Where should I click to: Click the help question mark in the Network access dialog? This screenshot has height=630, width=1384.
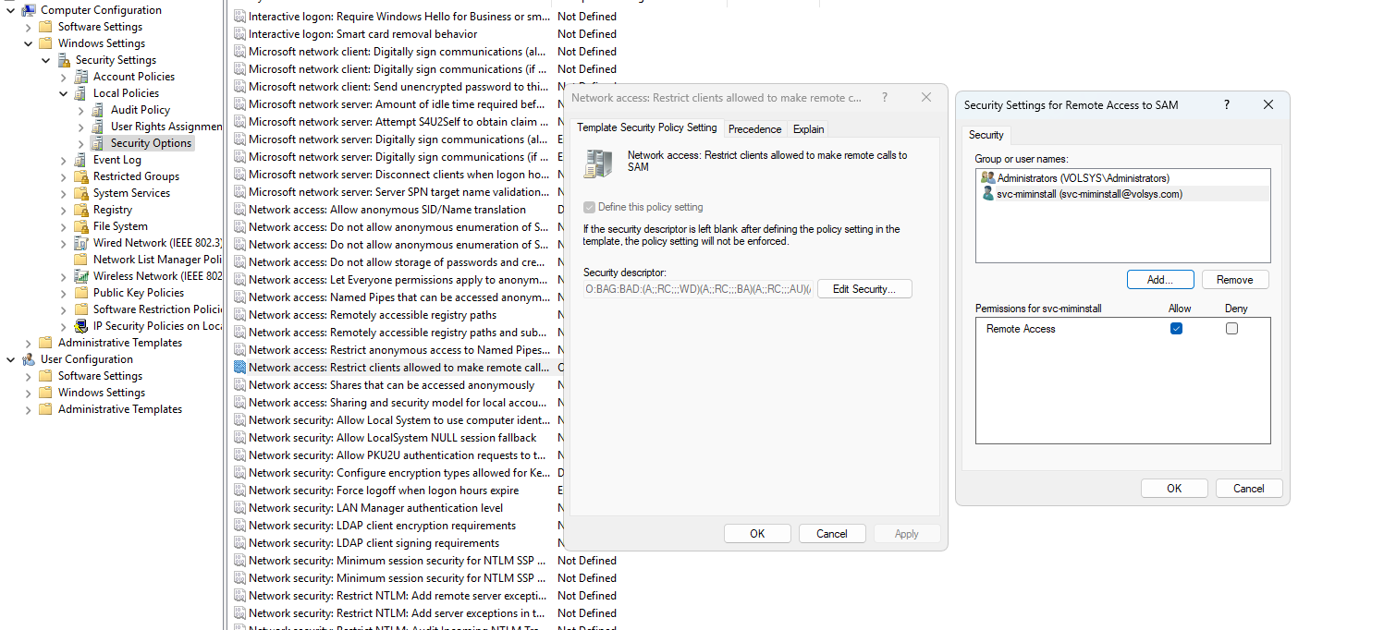885,97
